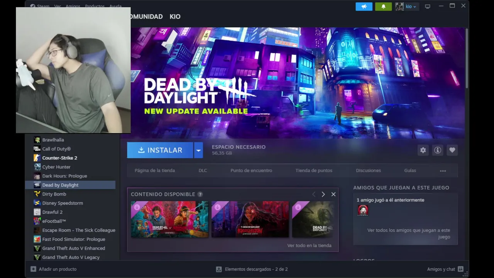Add Dead by Daylight to favorites heart

tap(452, 150)
